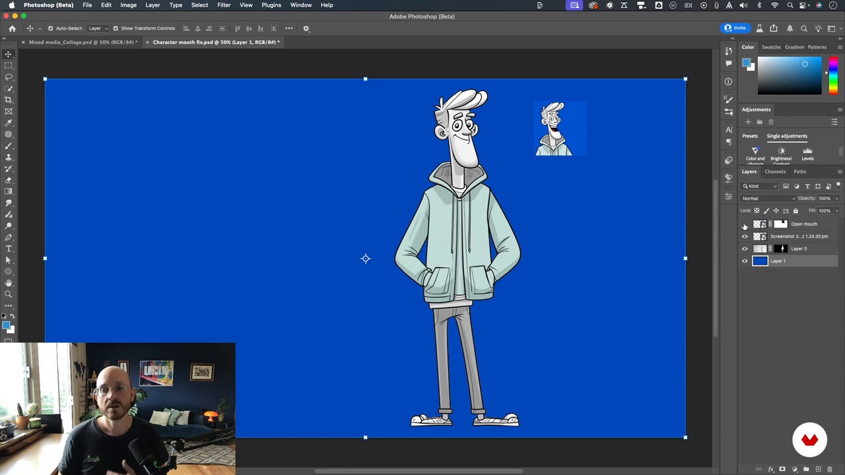This screenshot has height=475, width=845.
Task: Expand the layer filter Kind dropdown
Action: pos(760,186)
